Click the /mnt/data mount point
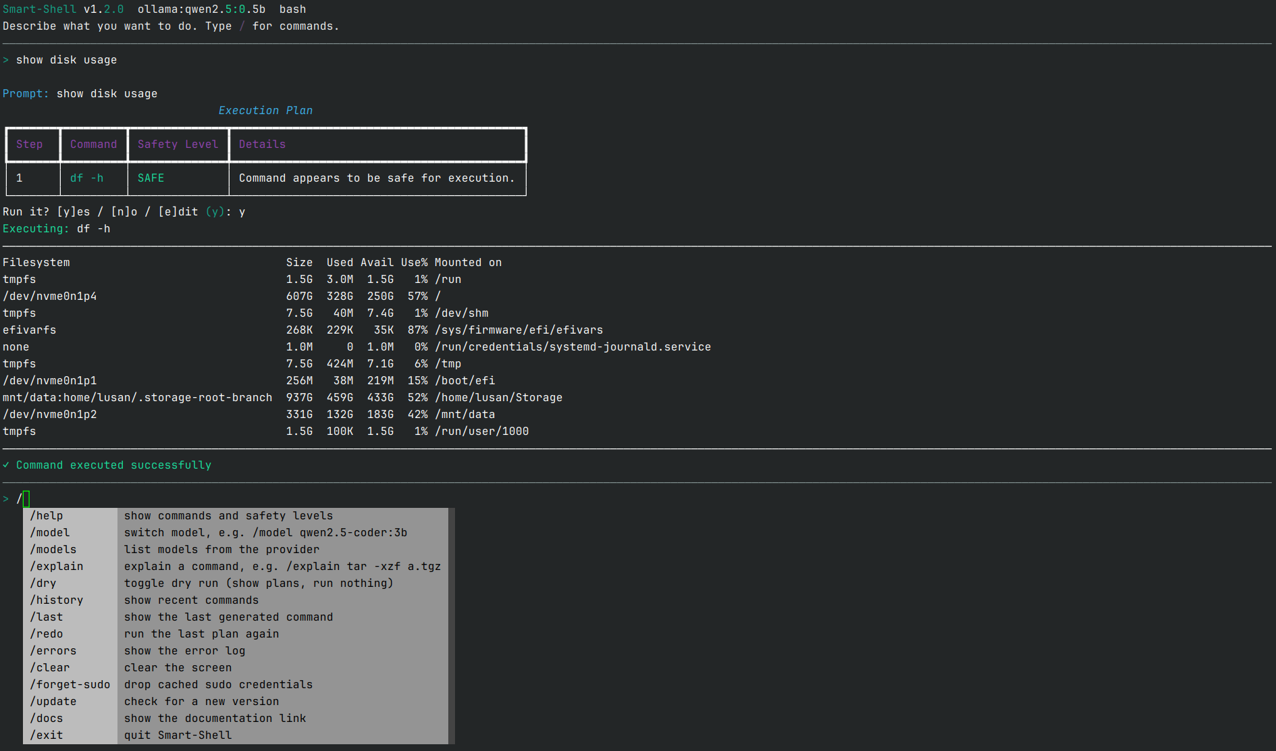The height and width of the screenshot is (751, 1276). click(465, 415)
